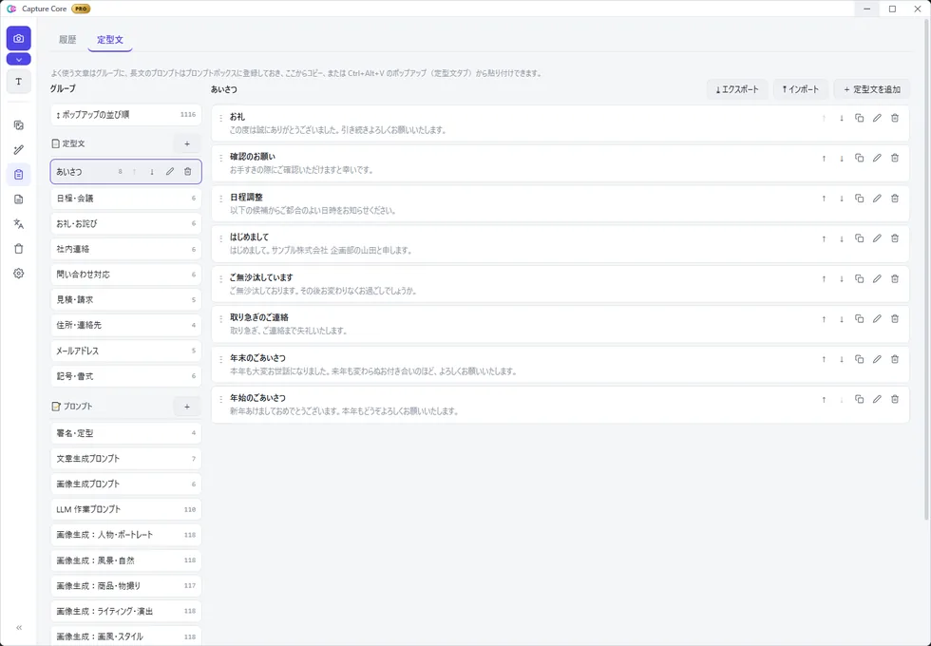Screen dimensions: 931x646
Task: Edit the お礼 snippet
Action: 877,118
